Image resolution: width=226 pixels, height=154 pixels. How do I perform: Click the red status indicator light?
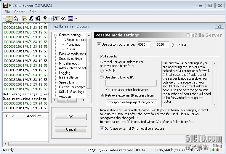pos(217,150)
